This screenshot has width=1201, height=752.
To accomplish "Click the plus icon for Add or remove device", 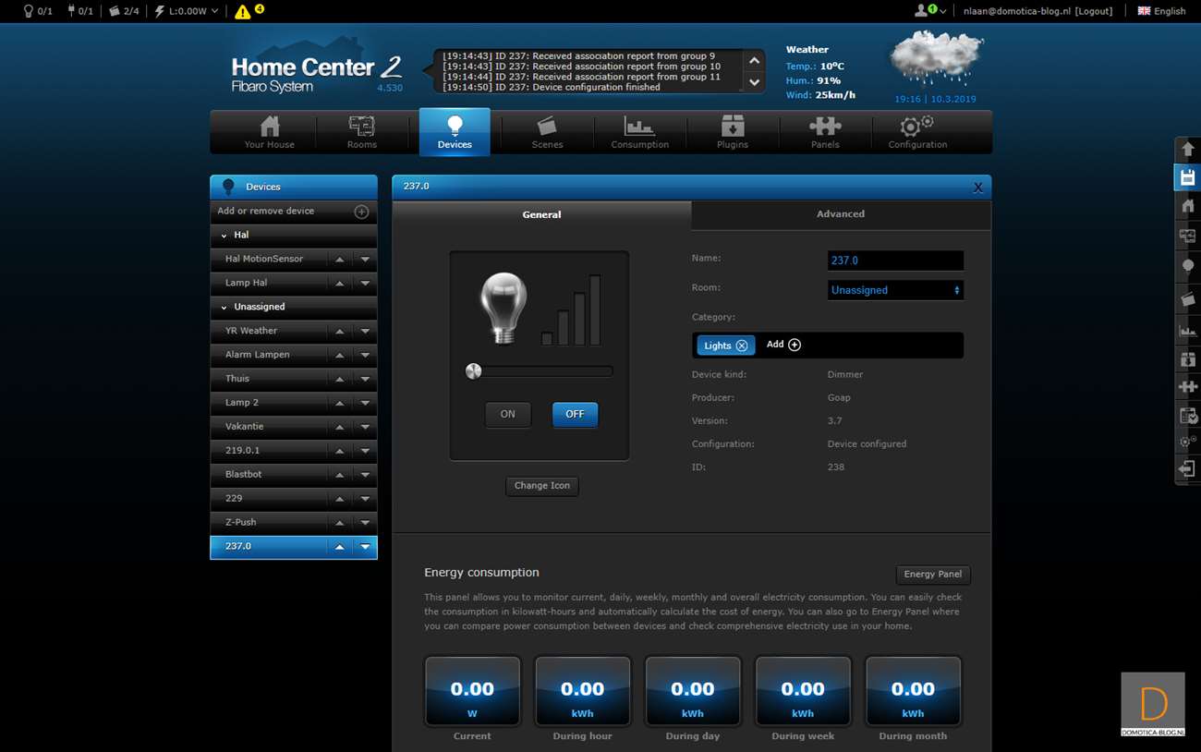I will 361,212.
